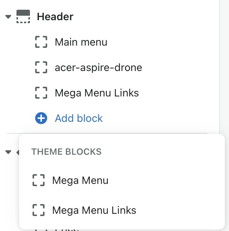Viewport: 229px width, 231px height.
Task: Choose Mega Menu from Theme Blocks popup
Action: (80, 181)
